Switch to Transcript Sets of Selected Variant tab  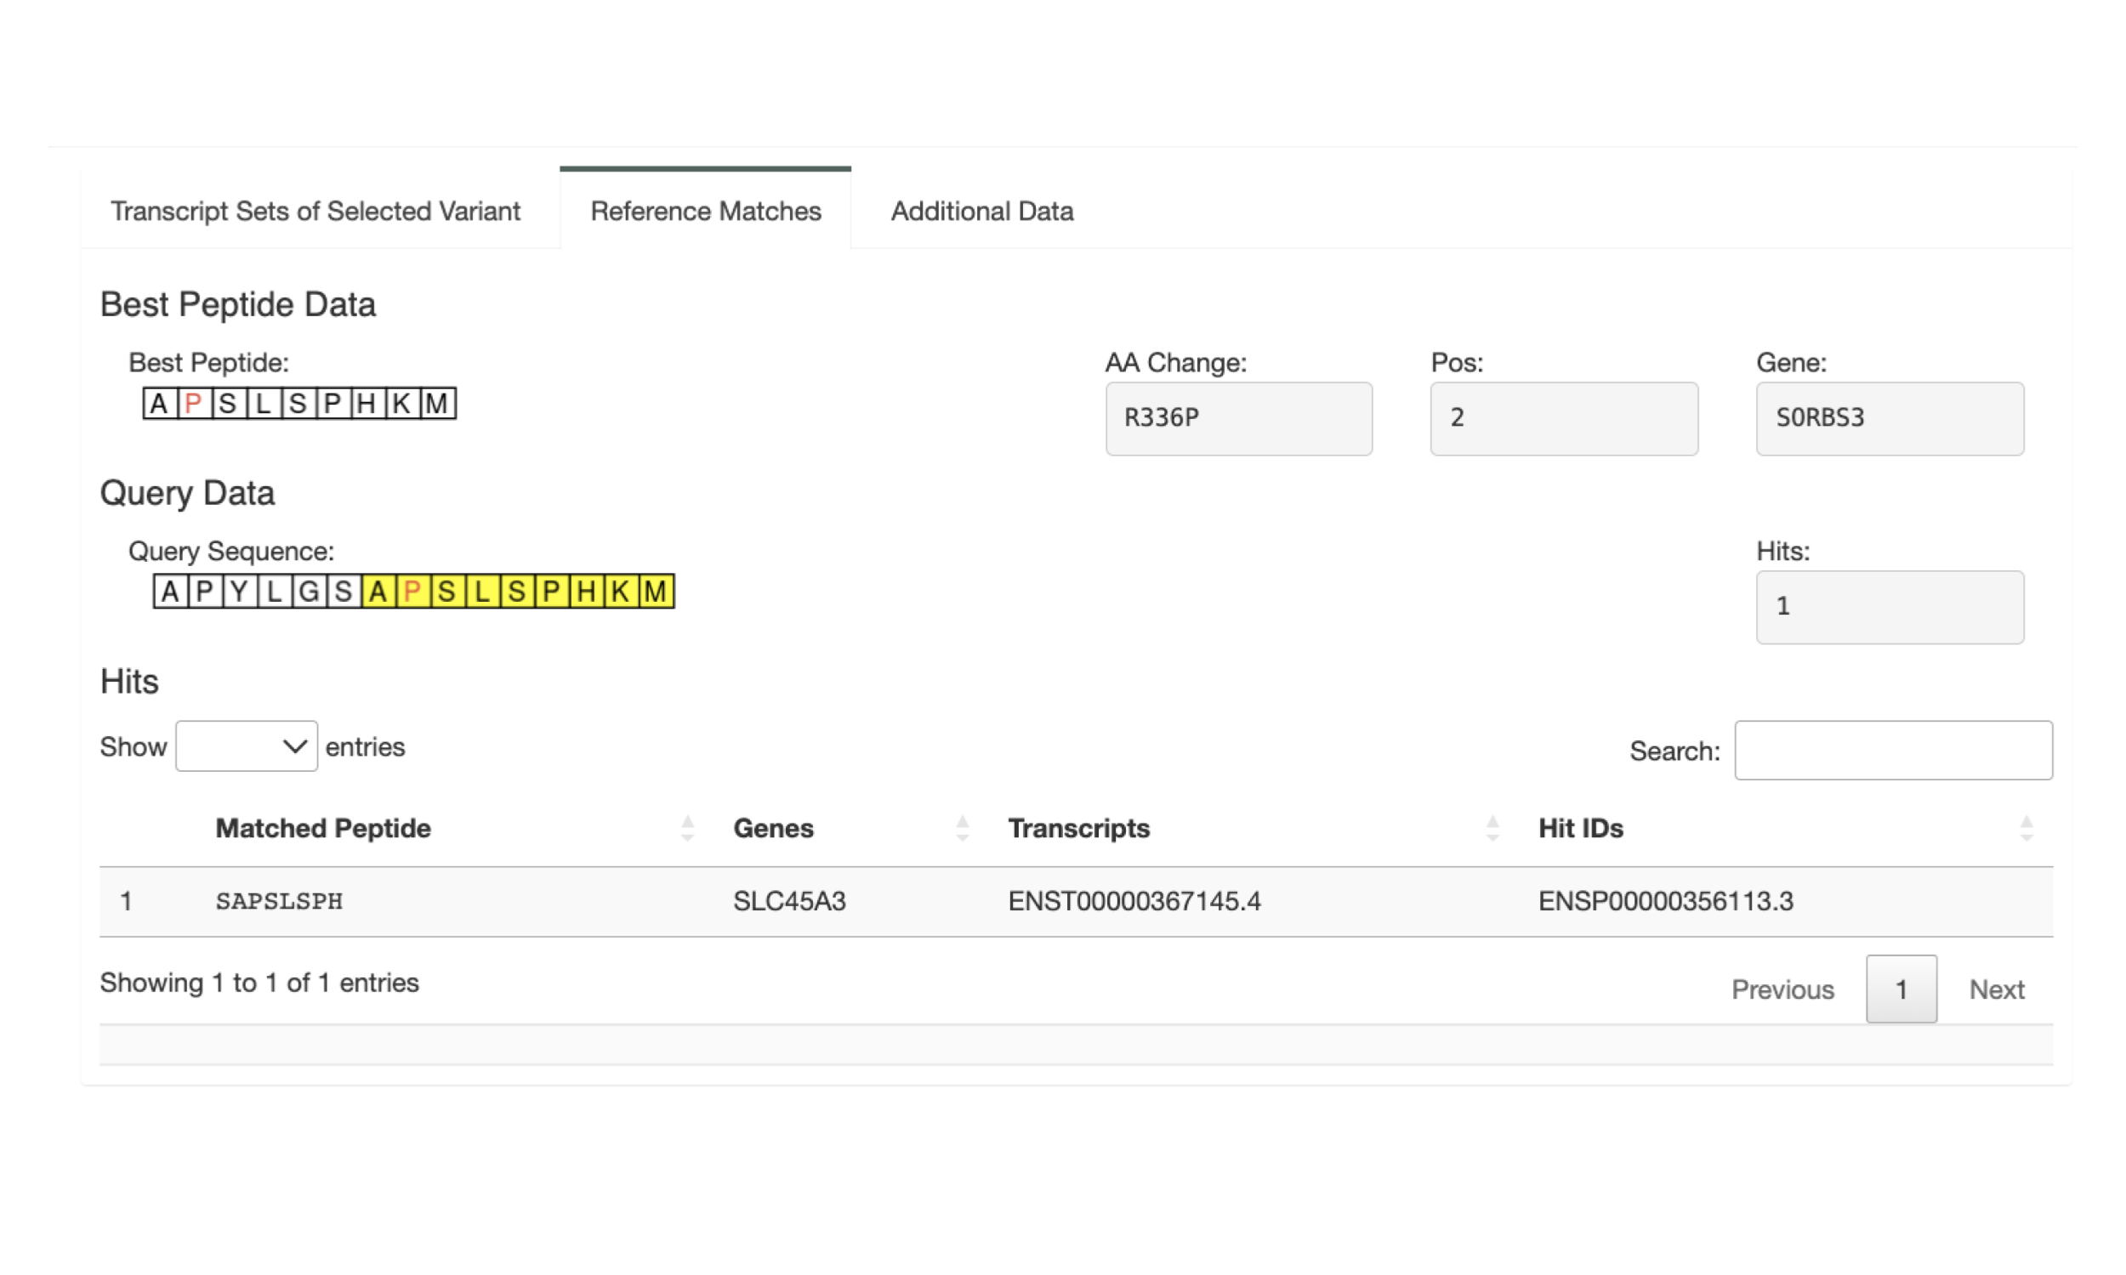click(319, 211)
